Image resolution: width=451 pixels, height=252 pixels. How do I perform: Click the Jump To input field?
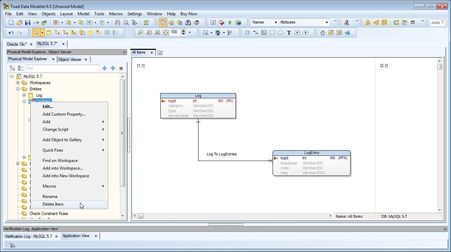tap(437, 22)
